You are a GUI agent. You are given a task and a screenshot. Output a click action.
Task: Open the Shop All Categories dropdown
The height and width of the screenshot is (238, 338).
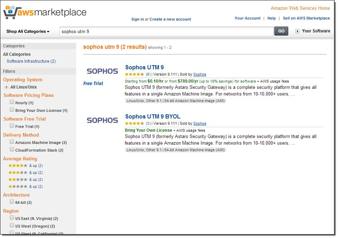click(28, 31)
